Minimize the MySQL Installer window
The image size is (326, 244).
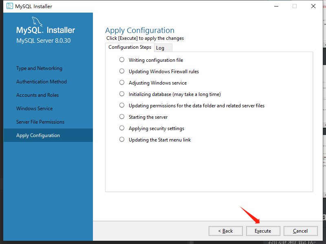click(276, 6)
